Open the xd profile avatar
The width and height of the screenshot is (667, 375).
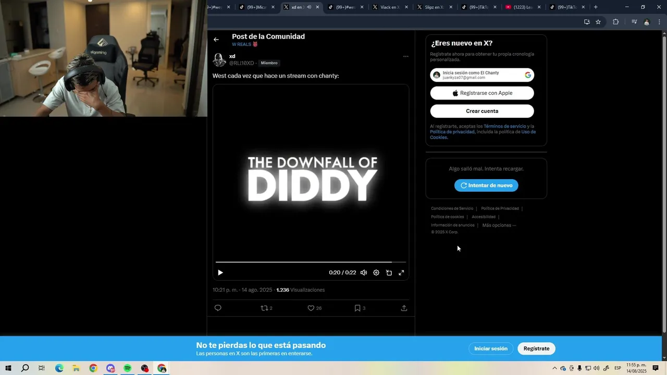pos(219,59)
